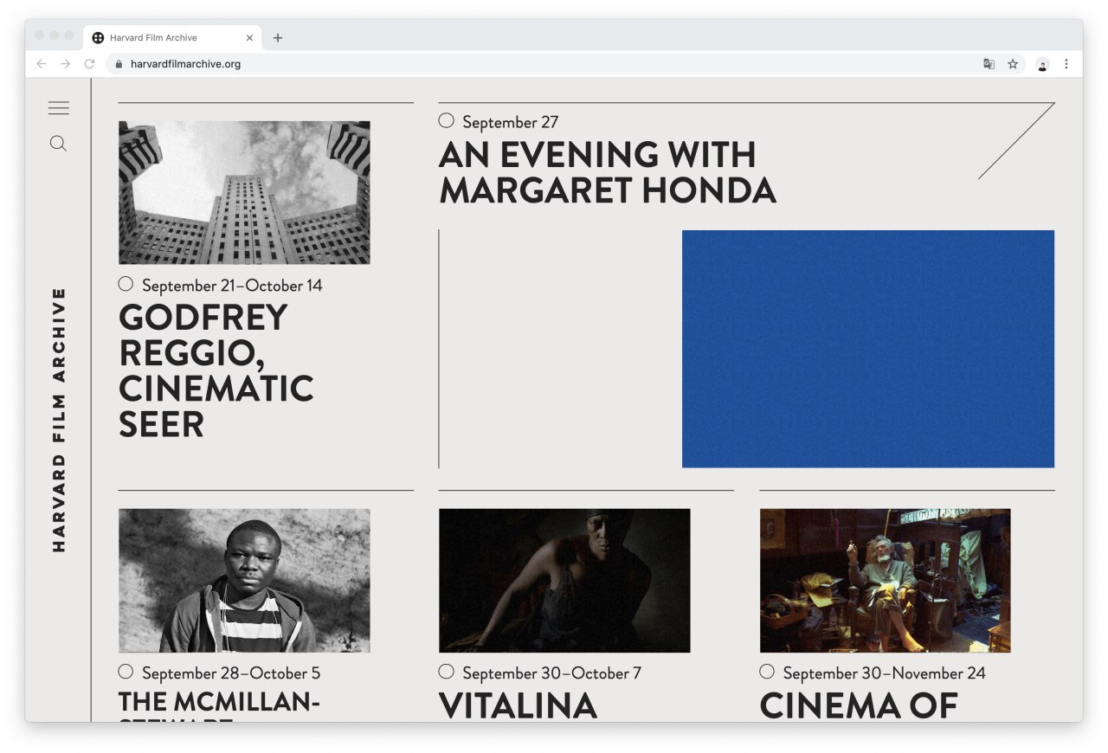Open An Evening with Margaret Honda headline
1108x753 pixels.
point(607,172)
